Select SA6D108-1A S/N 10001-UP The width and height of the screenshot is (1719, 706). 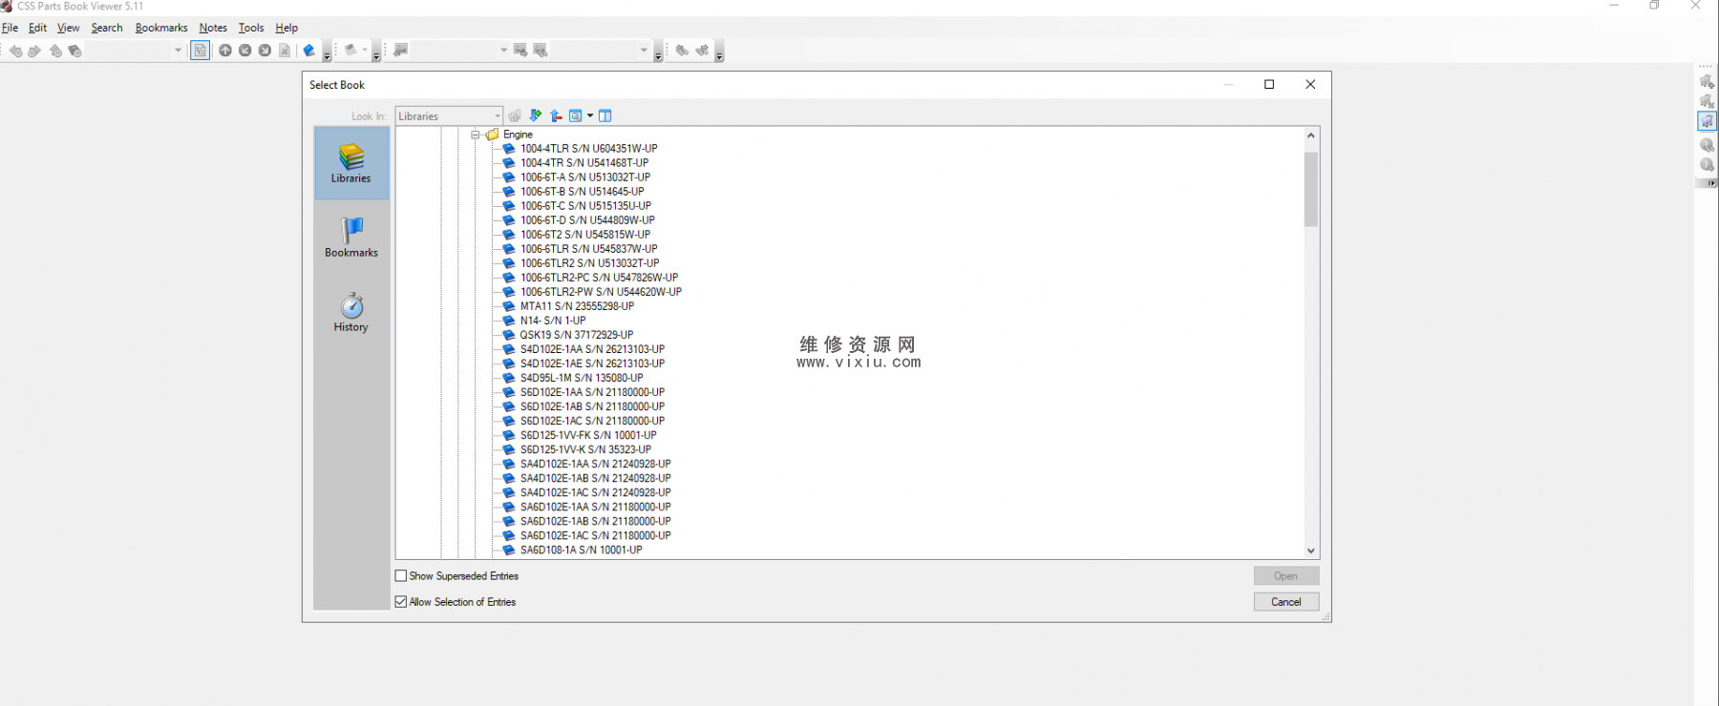point(581,550)
